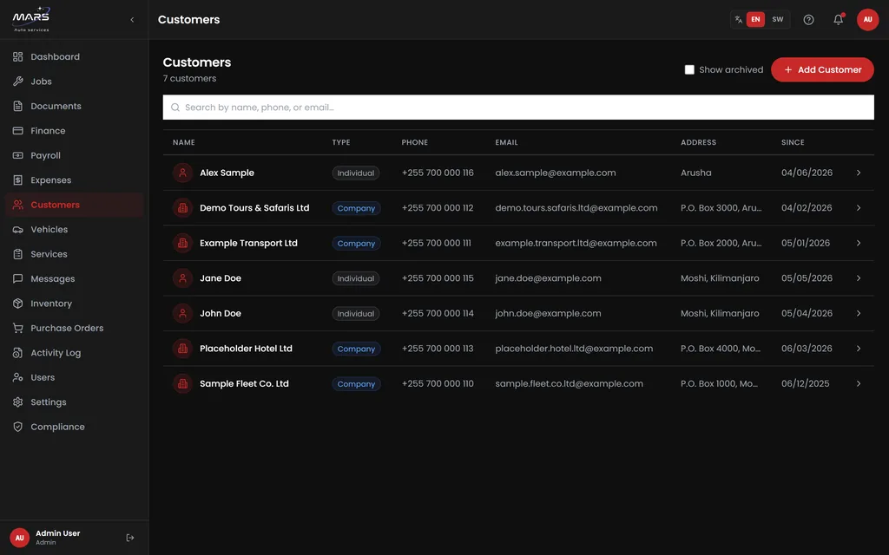The image size is (889, 555).
Task: Click Jane Doe's person avatar icon
Action: (182, 278)
